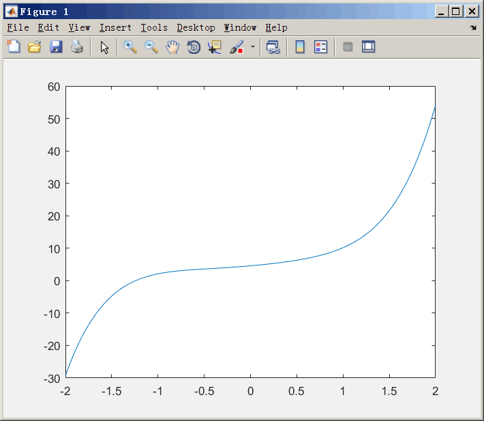The height and width of the screenshot is (421, 484).
Task: Insert a legend using the toolbar icon
Action: coord(320,47)
